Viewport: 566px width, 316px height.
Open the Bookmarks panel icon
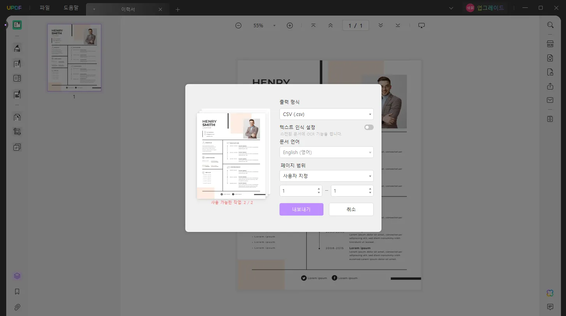[17, 291]
